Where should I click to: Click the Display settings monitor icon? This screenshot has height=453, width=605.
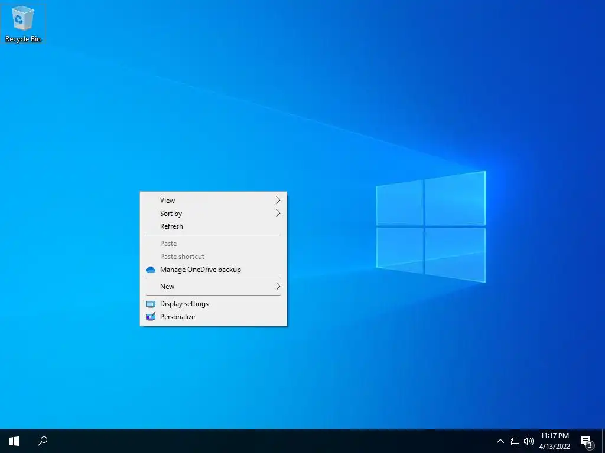151,304
